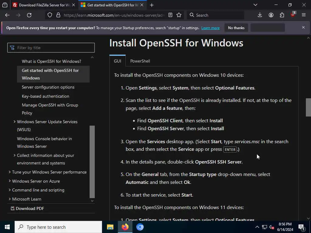The image size is (311, 233).
Task: Open Key-based authentication article
Action: pyautogui.click(x=46, y=96)
